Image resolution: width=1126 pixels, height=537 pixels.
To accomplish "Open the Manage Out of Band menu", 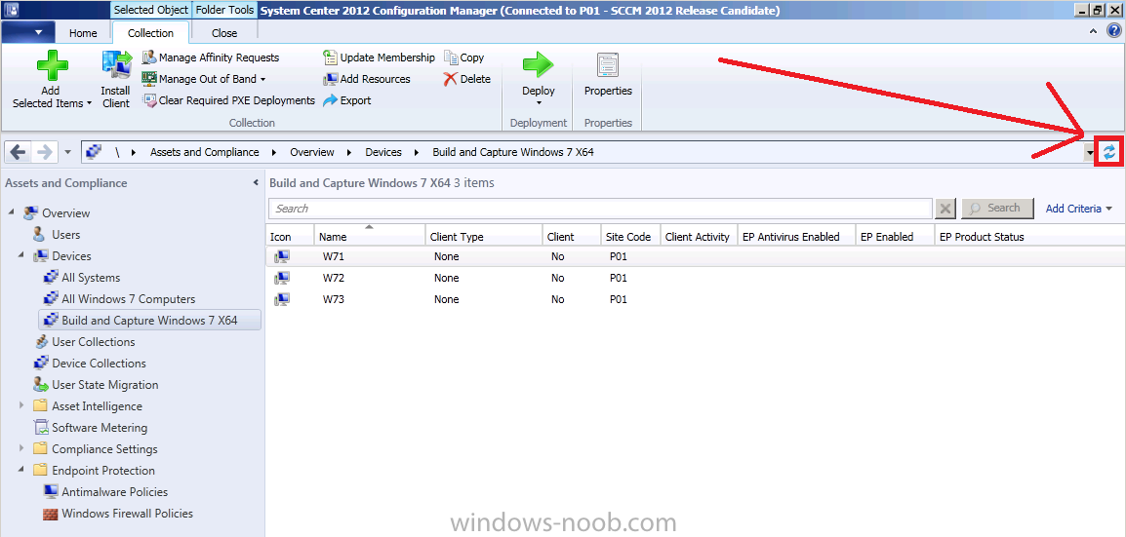I will (204, 79).
